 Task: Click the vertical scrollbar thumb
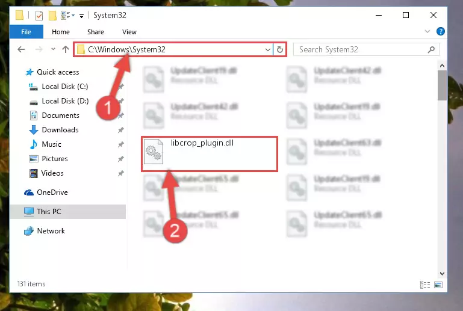[x=442, y=85]
